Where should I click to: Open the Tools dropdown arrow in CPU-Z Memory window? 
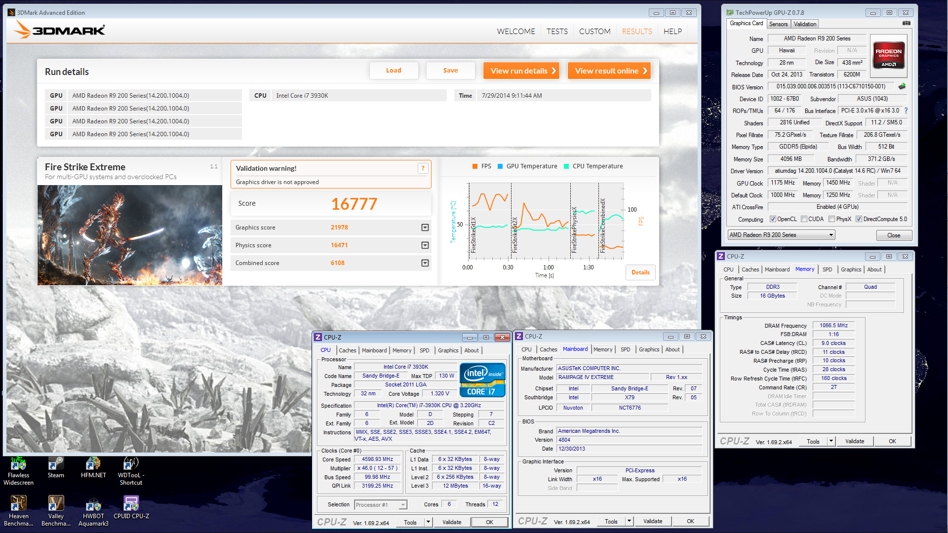pos(831,441)
